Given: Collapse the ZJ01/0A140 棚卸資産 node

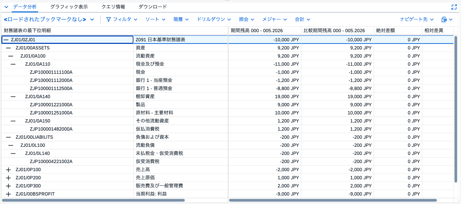Looking at the screenshot, I should click(x=13, y=97).
